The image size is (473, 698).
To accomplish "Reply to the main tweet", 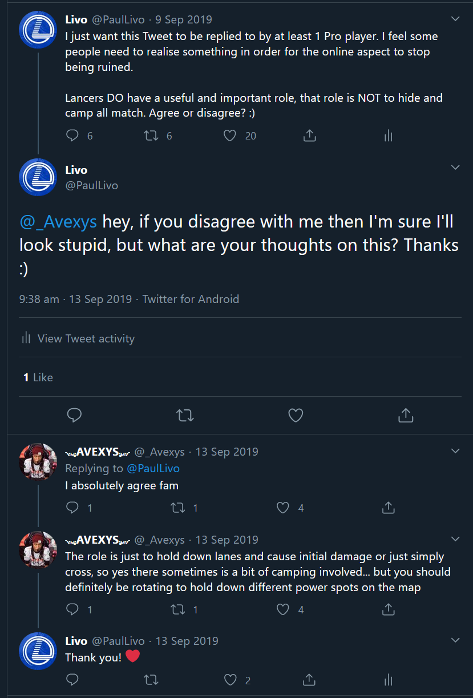I will pyautogui.click(x=75, y=415).
